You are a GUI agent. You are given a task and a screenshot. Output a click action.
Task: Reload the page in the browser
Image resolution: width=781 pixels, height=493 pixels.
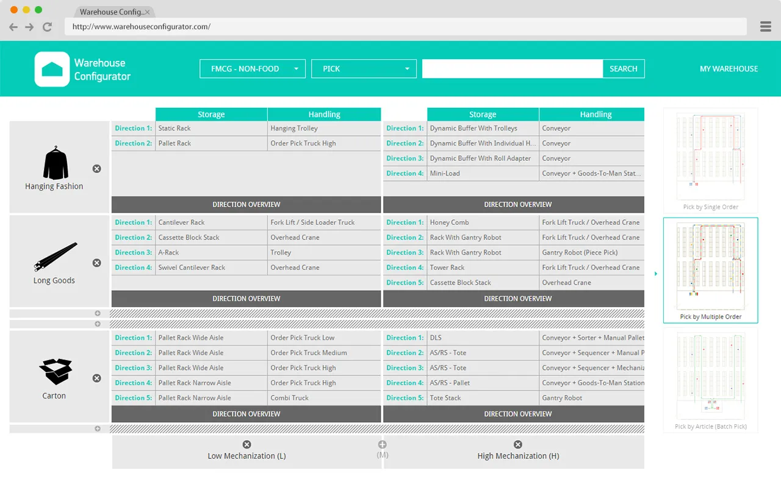click(47, 27)
